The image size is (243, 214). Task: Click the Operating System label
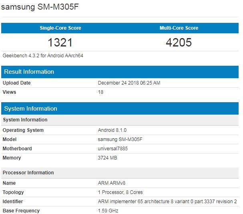coord(23,130)
